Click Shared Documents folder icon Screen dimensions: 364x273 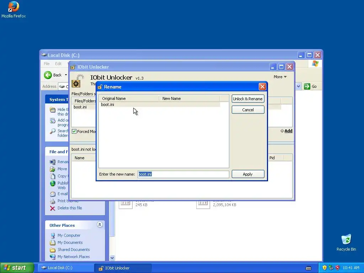point(53,250)
